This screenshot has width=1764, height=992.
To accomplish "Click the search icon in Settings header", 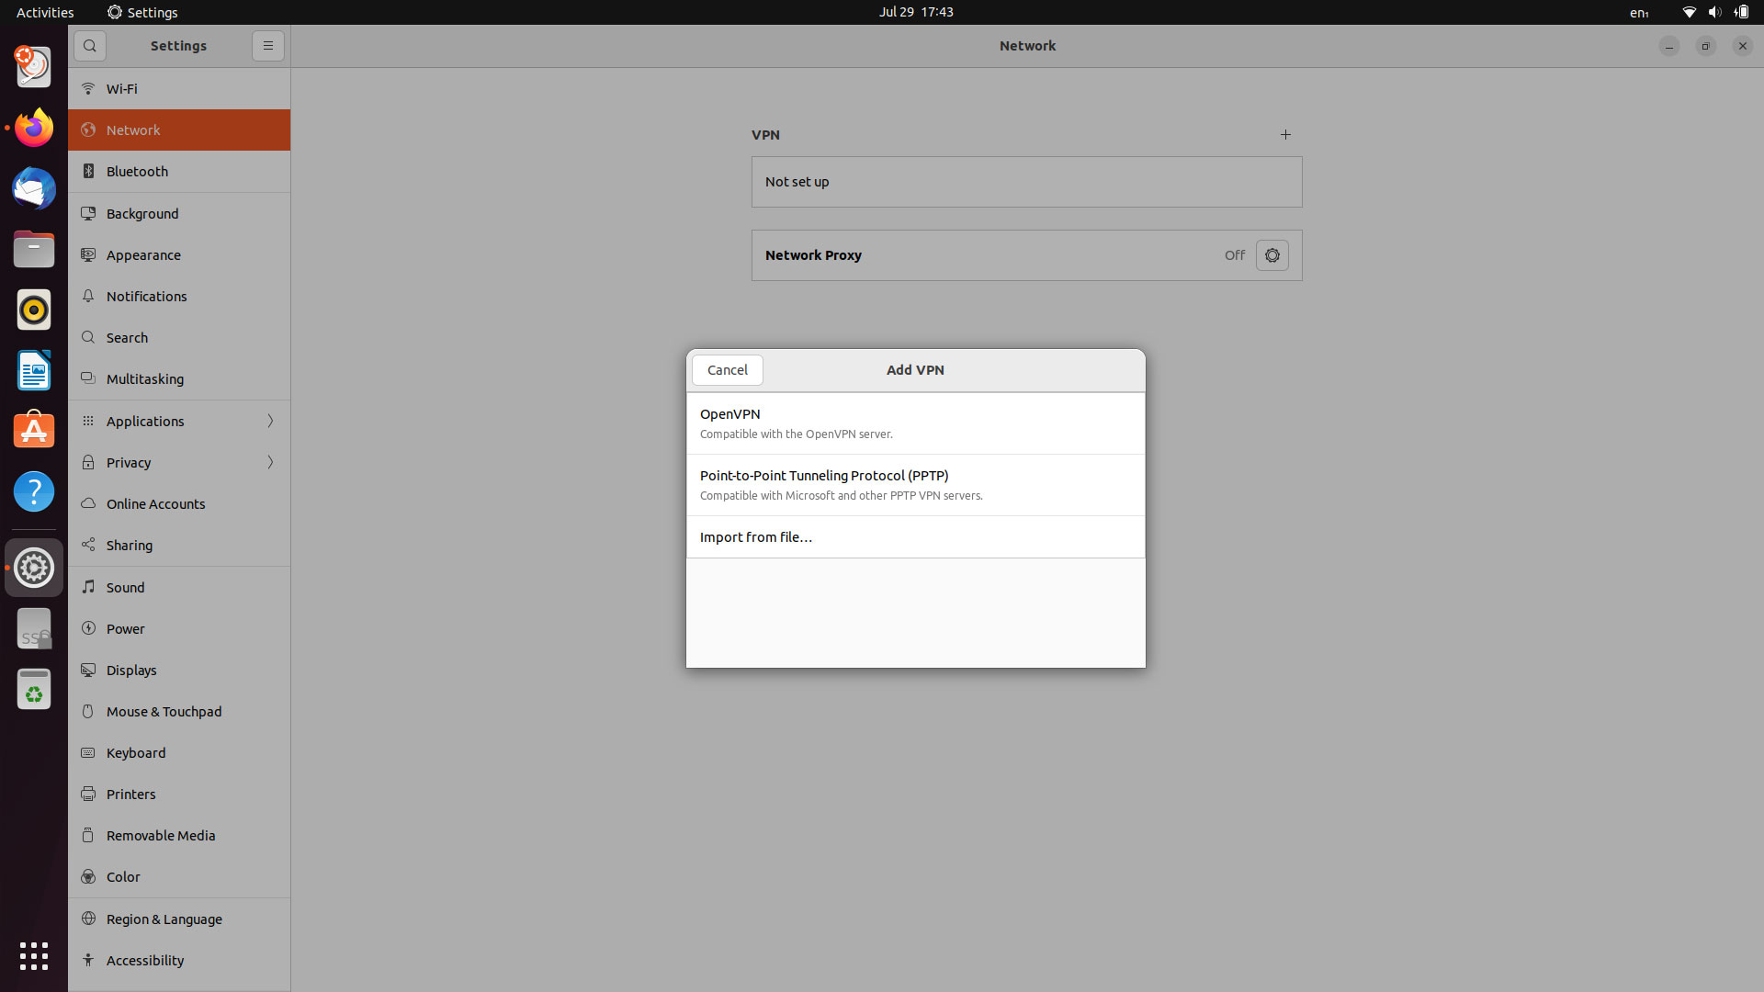I will (89, 46).
